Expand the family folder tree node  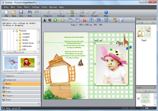pos(17,40)
